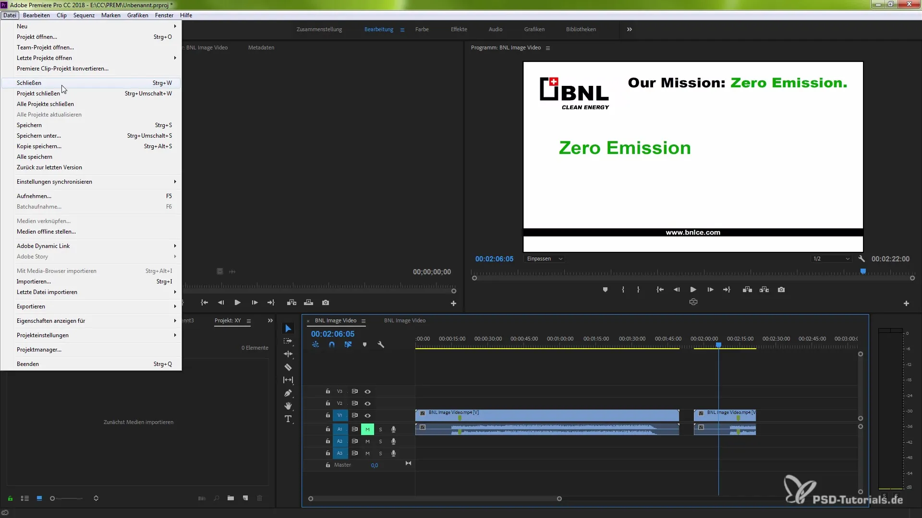Mute track A2
Viewport: 922px width, 518px height.
[x=367, y=441]
